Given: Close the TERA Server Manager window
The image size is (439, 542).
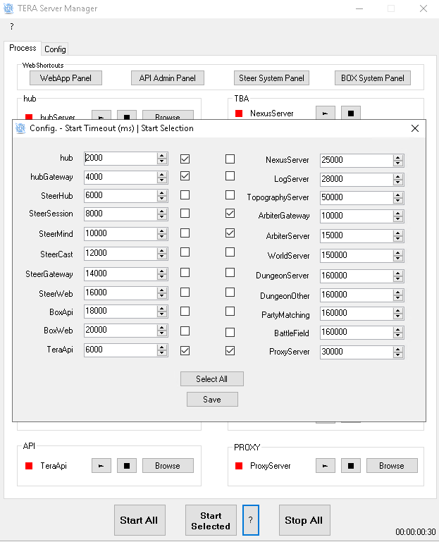Looking at the screenshot, I should [423, 8].
